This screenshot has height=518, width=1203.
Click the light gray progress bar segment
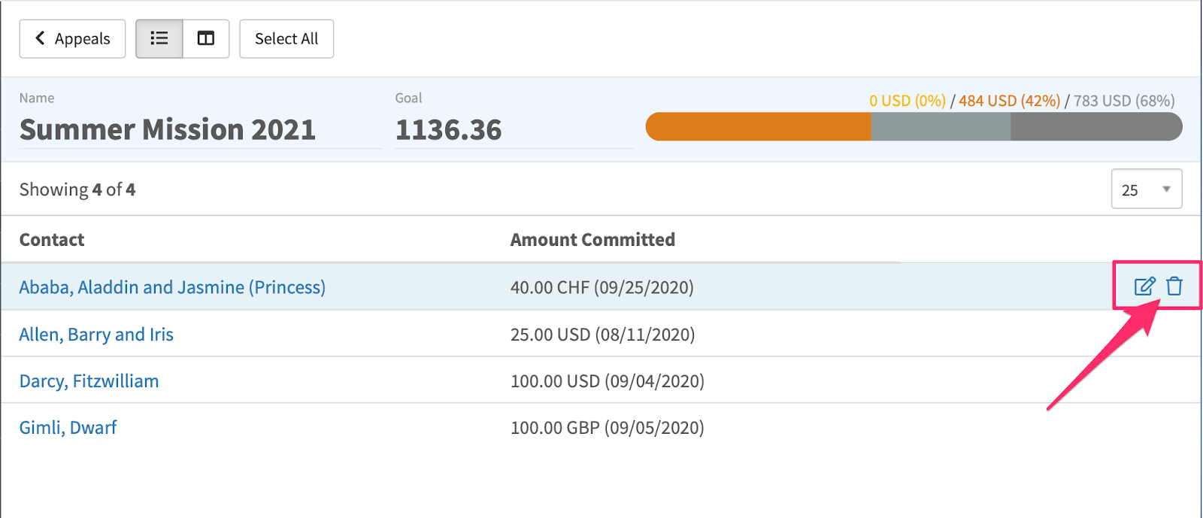click(x=941, y=126)
